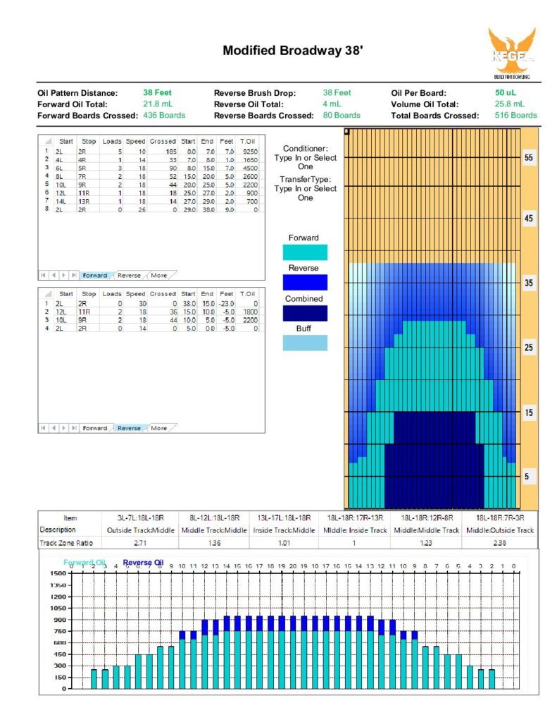Click last-sheet arrow in reverse loads table
This screenshot has height=722, width=557.
[x=74, y=428]
